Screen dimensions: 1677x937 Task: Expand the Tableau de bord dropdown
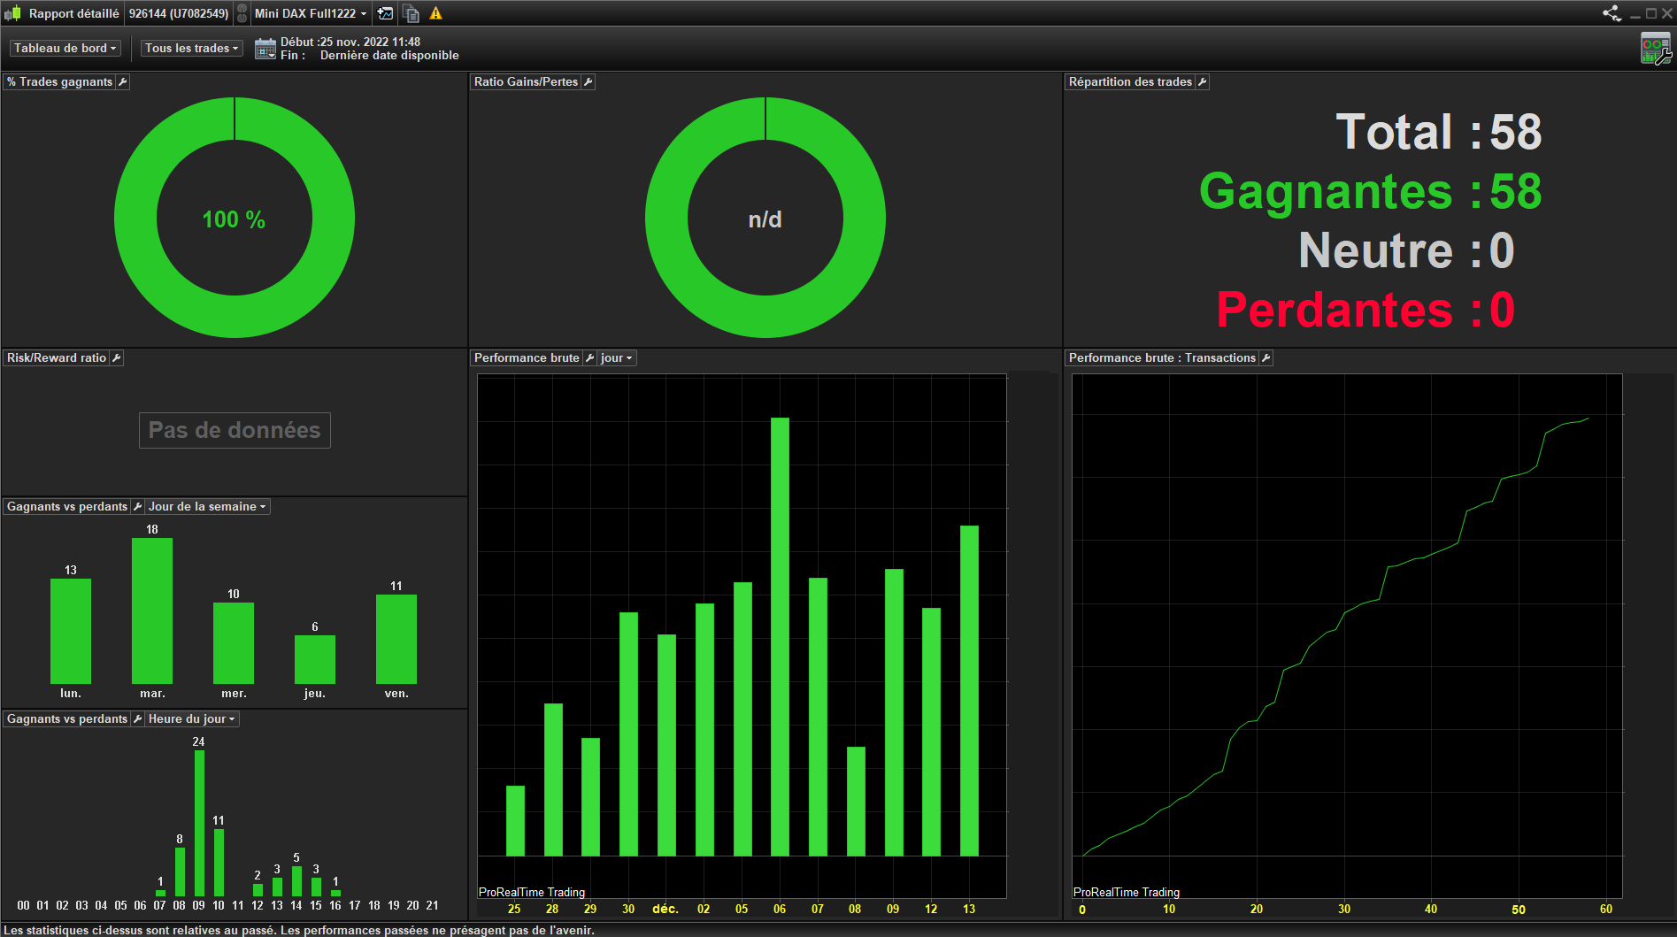tap(65, 48)
